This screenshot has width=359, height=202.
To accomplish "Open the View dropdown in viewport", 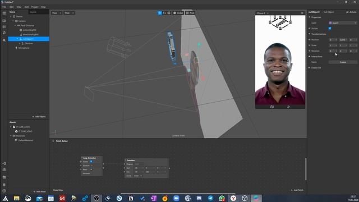I will coord(56,13).
